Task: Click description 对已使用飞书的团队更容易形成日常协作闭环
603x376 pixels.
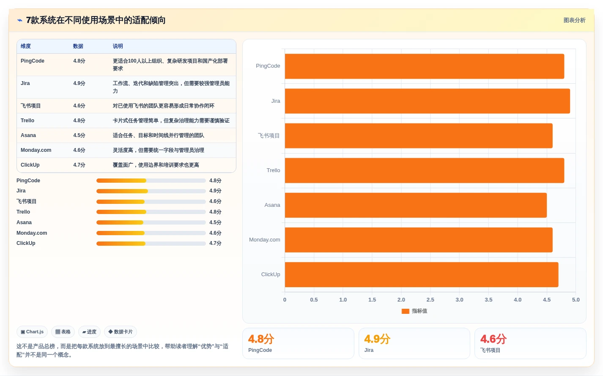Action: coord(163,106)
